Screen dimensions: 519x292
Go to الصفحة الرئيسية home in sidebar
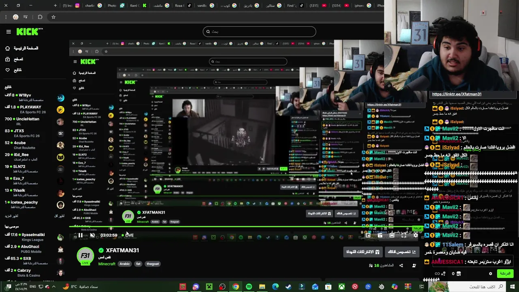(22, 48)
